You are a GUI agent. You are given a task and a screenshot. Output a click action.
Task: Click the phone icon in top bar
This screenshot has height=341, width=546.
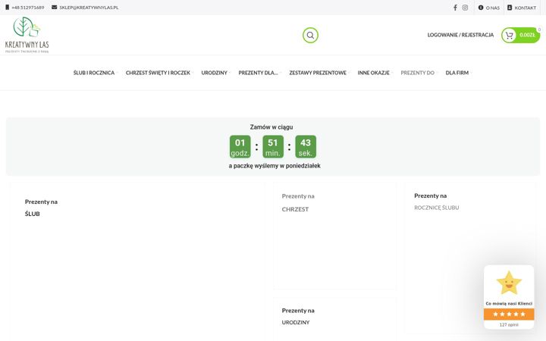8,8
